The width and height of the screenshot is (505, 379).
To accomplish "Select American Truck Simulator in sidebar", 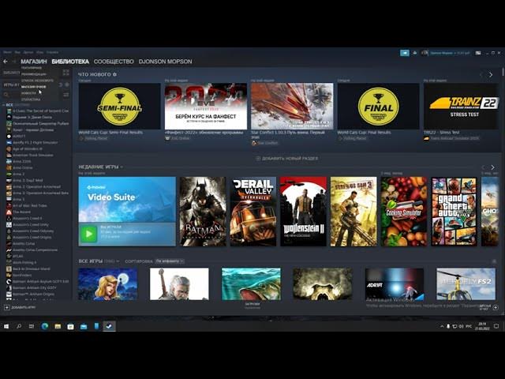I will 32,155.
